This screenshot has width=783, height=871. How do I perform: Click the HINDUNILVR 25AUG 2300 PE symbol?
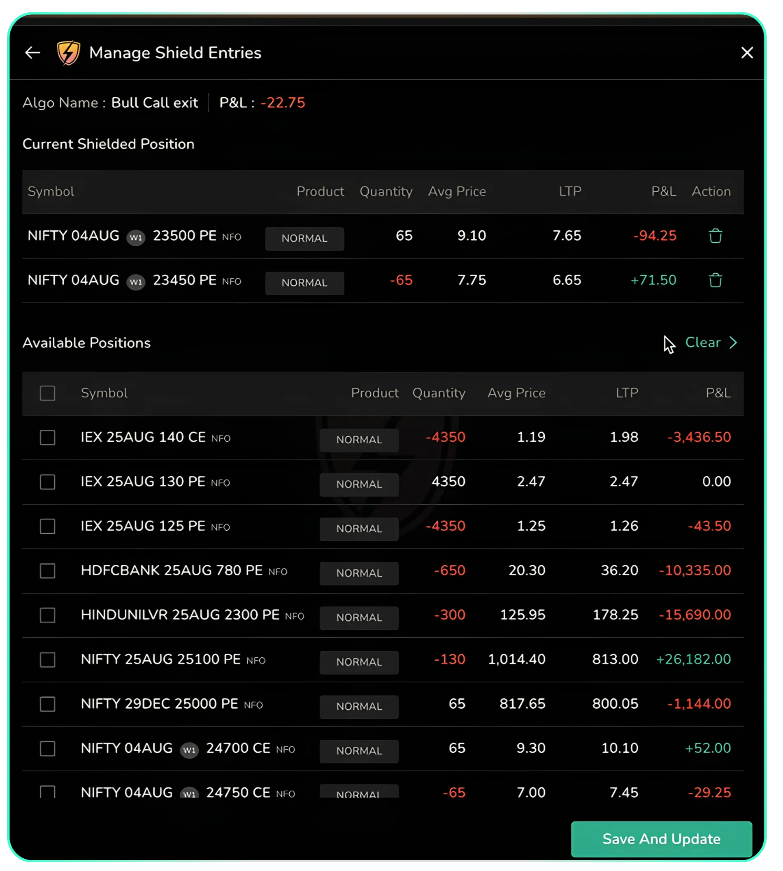coord(180,615)
